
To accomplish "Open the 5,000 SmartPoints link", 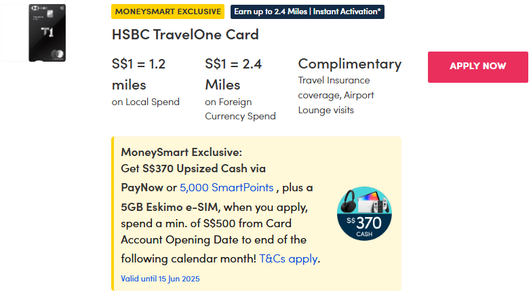I will click(x=227, y=187).
